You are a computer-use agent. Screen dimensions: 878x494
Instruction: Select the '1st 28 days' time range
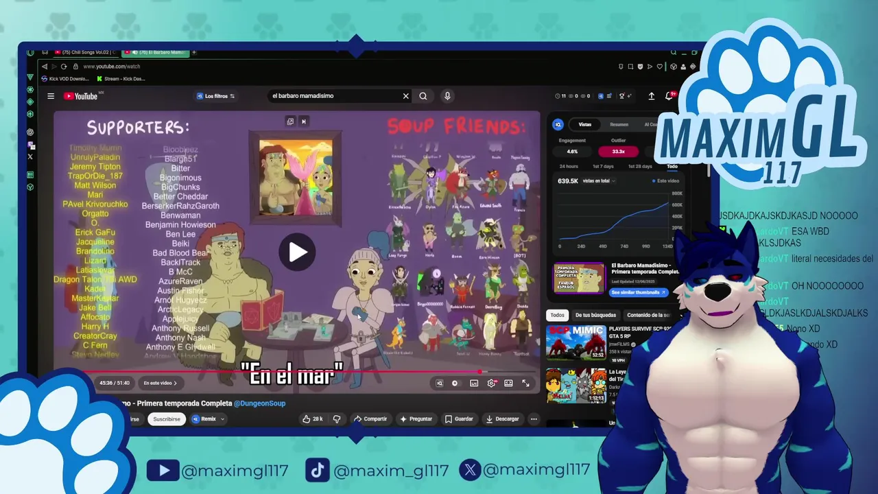pyautogui.click(x=639, y=167)
